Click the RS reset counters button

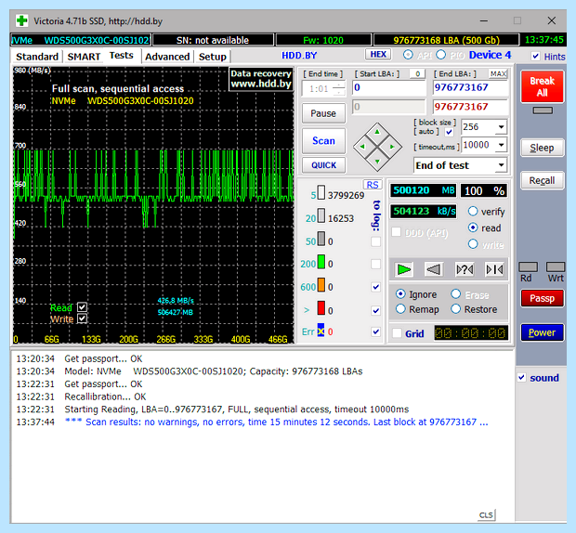pos(373,185)
